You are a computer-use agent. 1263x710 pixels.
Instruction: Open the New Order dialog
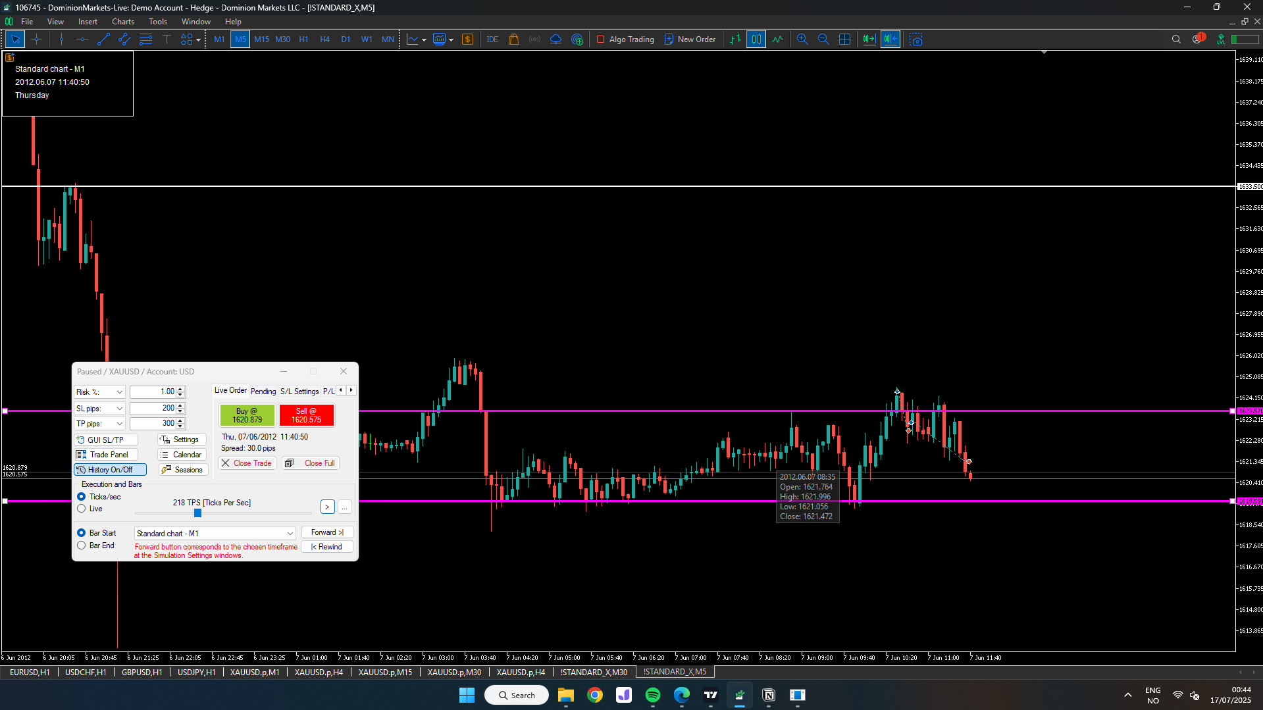(690, 39)
